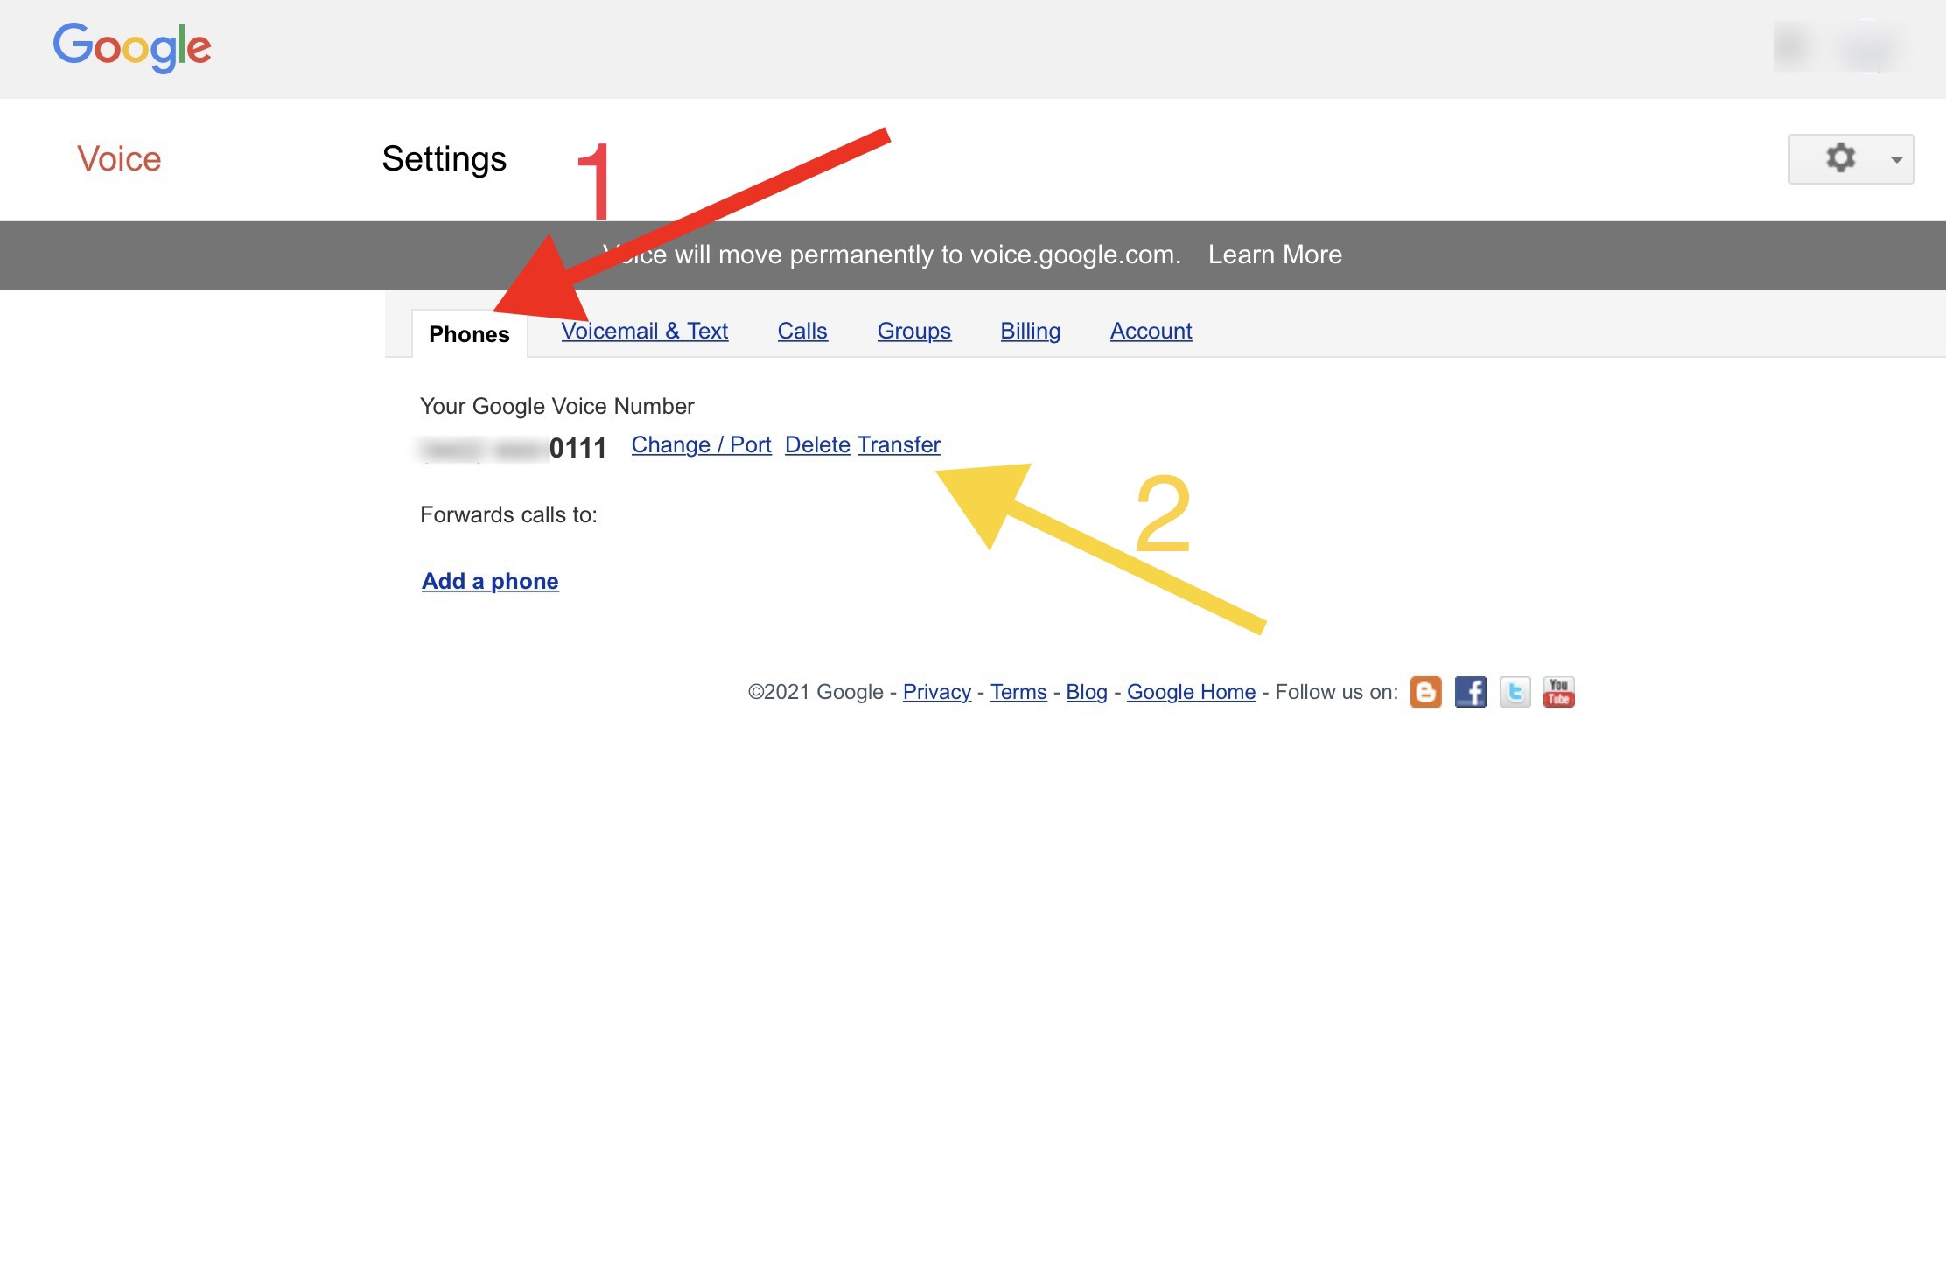Click the Add a phone link
This screenshot has width=1946, height=1272.
[x=490, y=581]
